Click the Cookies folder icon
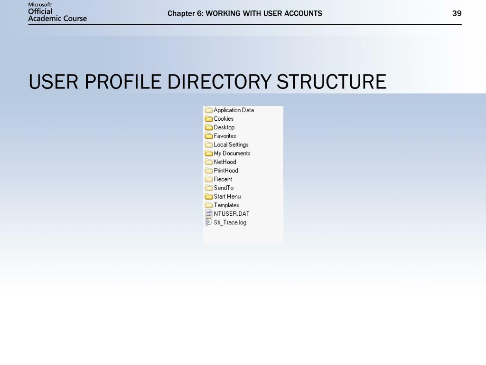 pyautogui.click(x=209, y=118)
